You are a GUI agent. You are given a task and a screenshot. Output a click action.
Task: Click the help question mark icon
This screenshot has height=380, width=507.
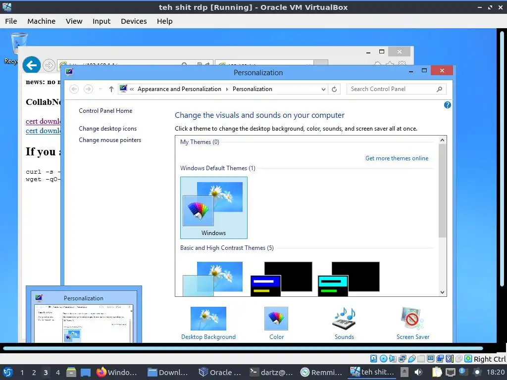click(448, 105)
